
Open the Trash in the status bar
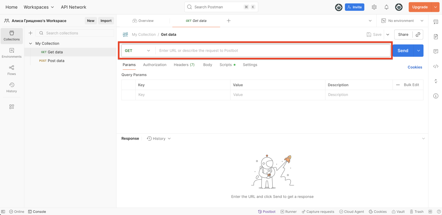417,212
